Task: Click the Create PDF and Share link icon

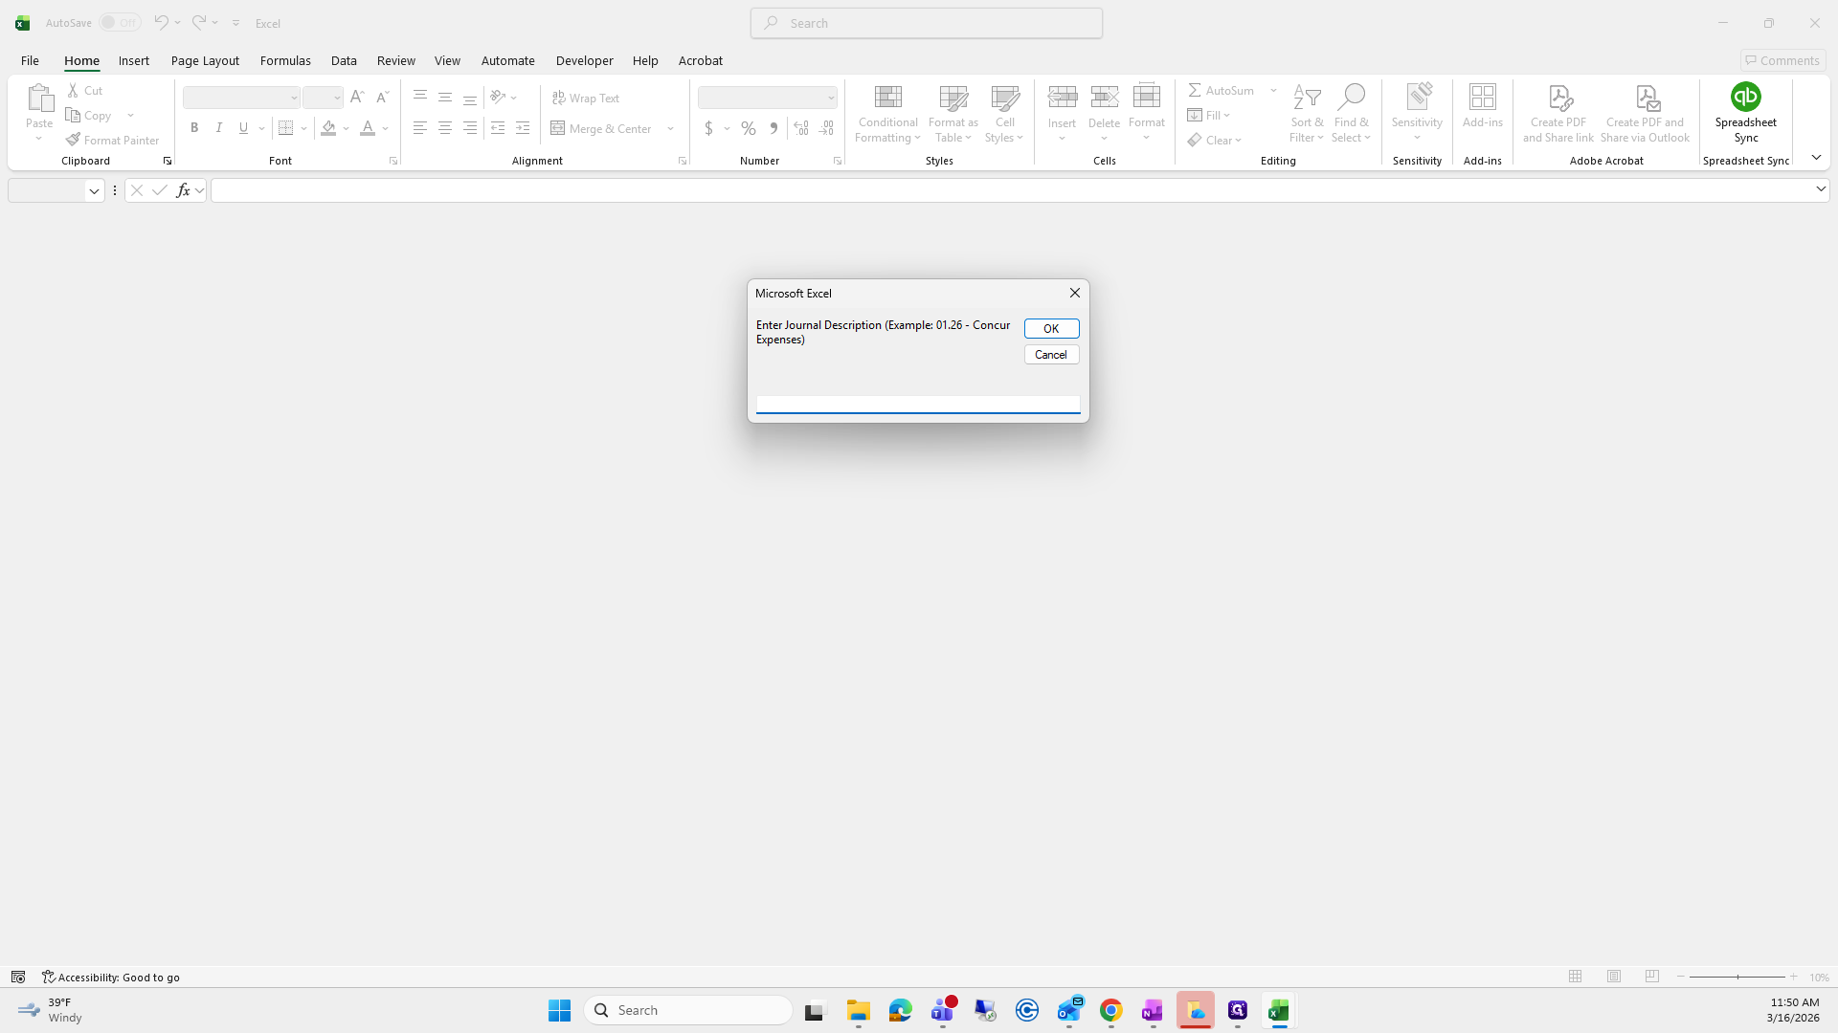Action: (x=1558, y=97)
